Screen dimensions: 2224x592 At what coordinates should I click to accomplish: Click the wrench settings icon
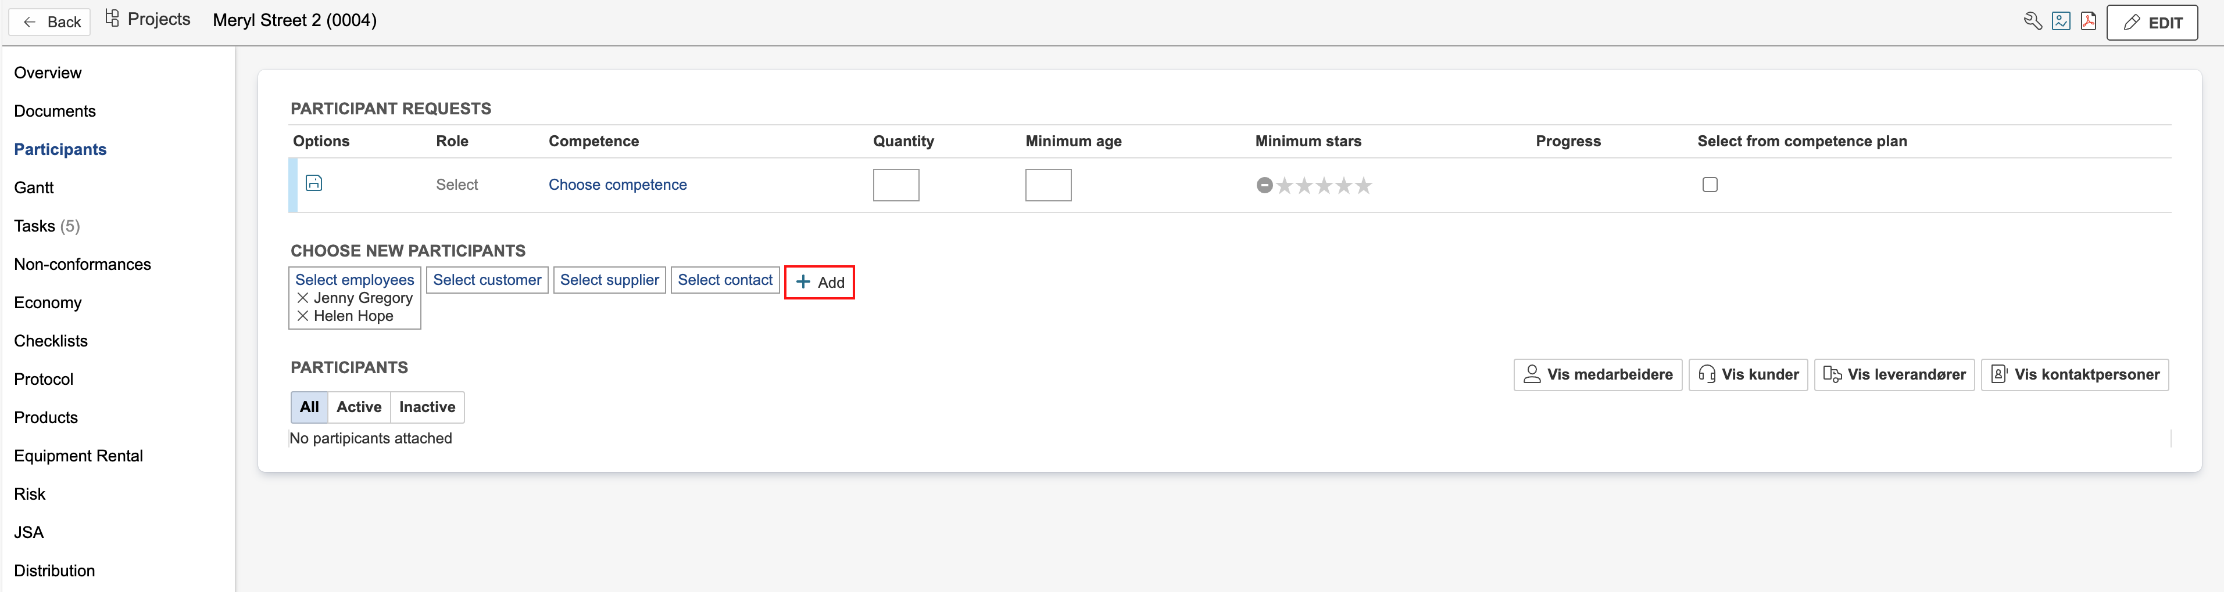[2032, 21]
